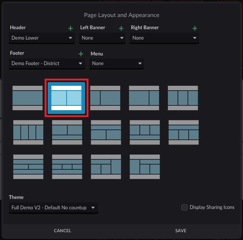Select full-width row over three columns layout
Image resolution: width=243 pixels, height=240 pixels.
pyautogui.click(x=183, y=132)
